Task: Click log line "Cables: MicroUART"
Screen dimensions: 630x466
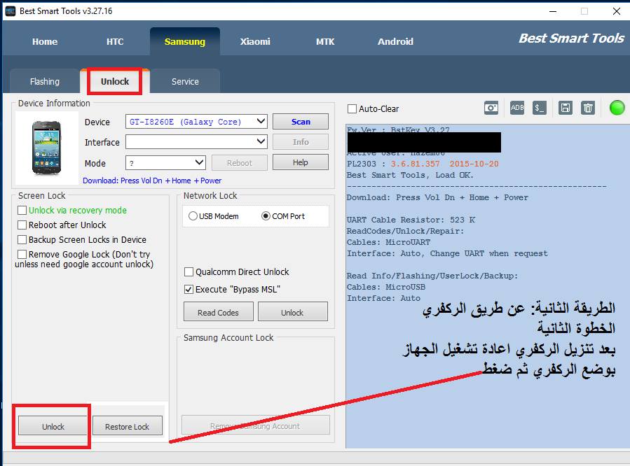Action: point(388,242)
